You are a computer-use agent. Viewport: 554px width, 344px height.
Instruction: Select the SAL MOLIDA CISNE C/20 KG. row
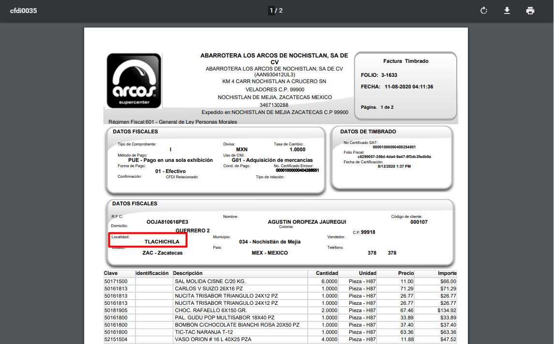[x=280, y=281]
